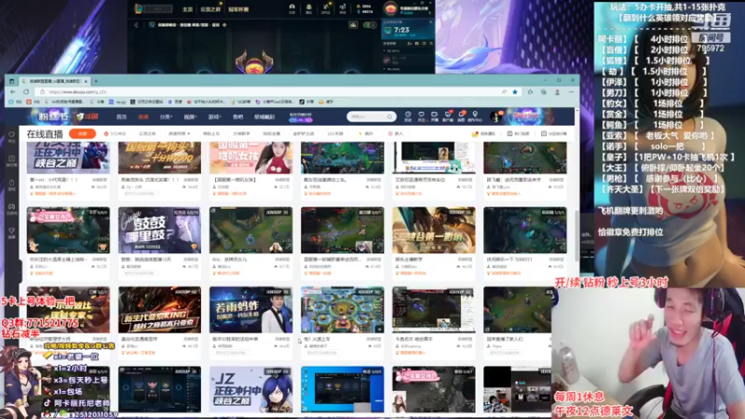Open browser three-dot settings menu
Screen dimensions: 745x419
coord(572,91)
